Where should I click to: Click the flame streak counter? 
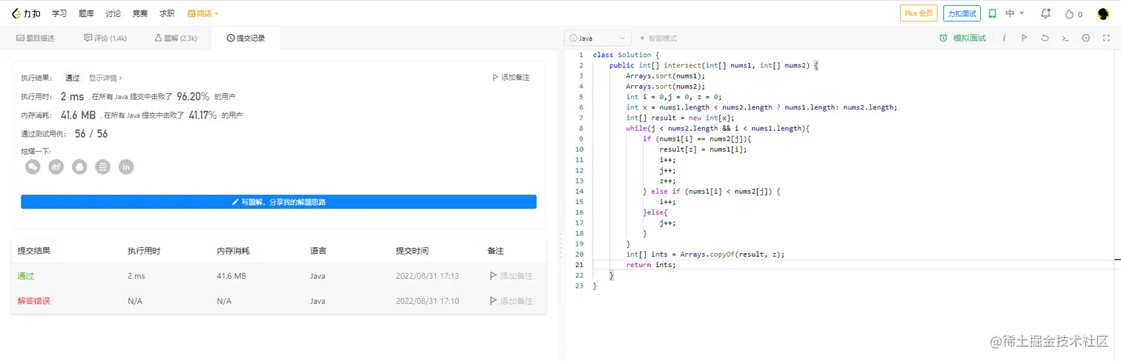coord(1074,13)
